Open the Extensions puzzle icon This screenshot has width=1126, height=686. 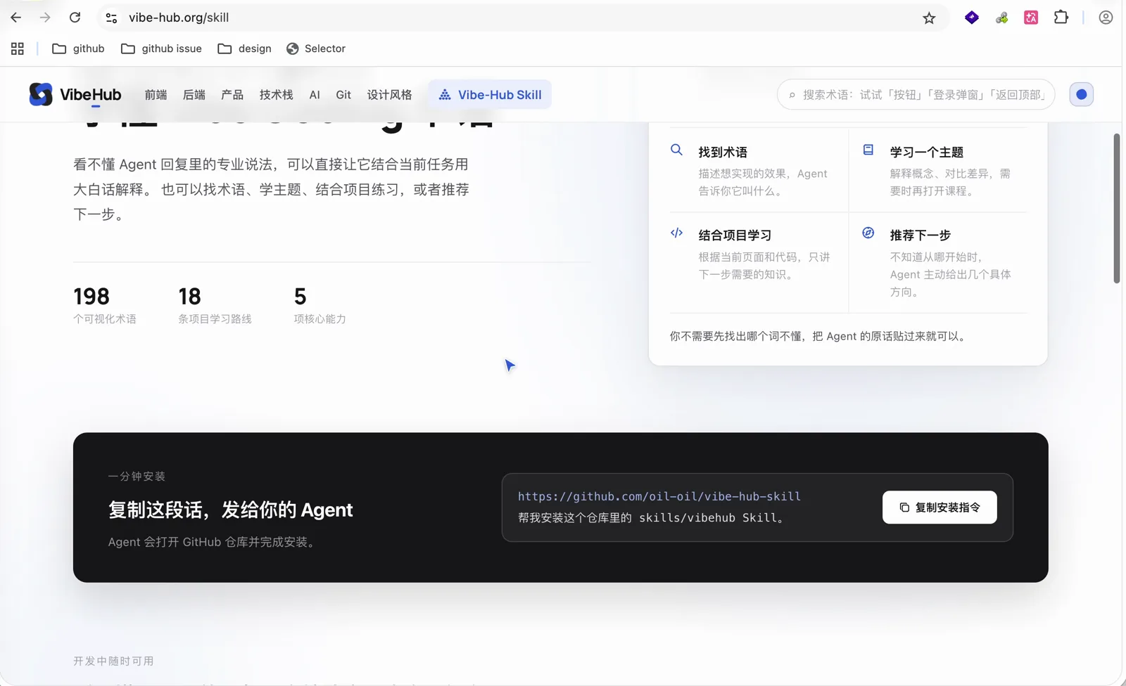coord(1061,18)
